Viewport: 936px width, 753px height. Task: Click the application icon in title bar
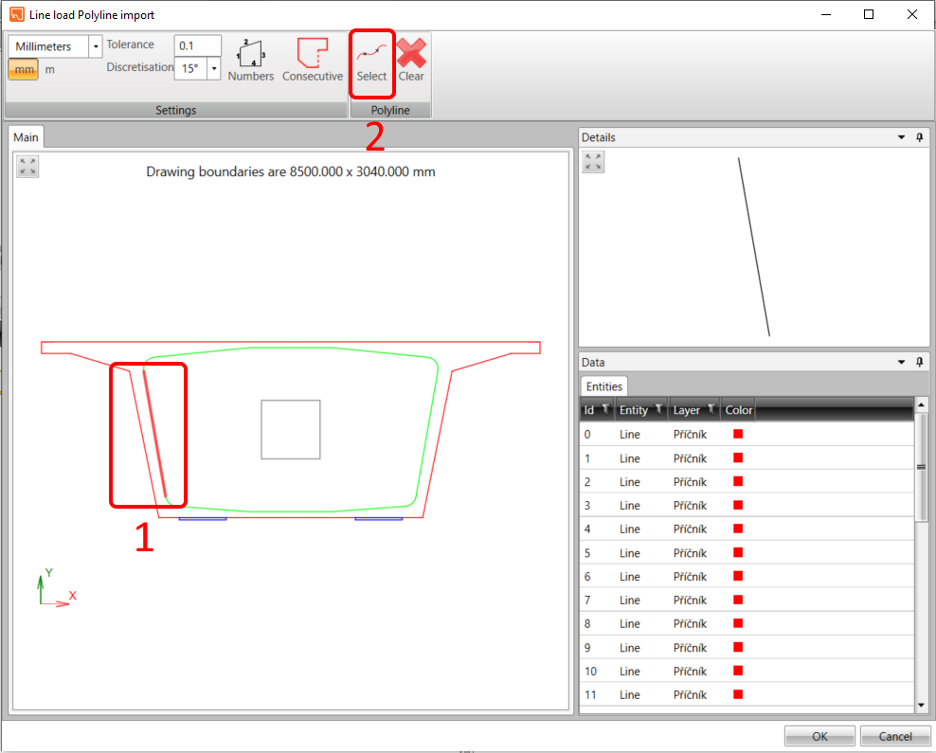[17, 14]
